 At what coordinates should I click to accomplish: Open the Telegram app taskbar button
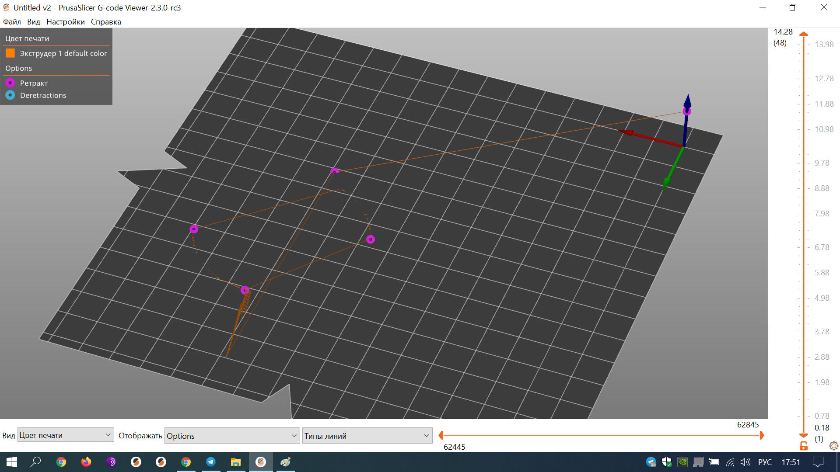click(211, 462)
